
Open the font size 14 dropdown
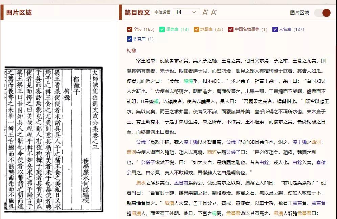(x=186, y=12)
